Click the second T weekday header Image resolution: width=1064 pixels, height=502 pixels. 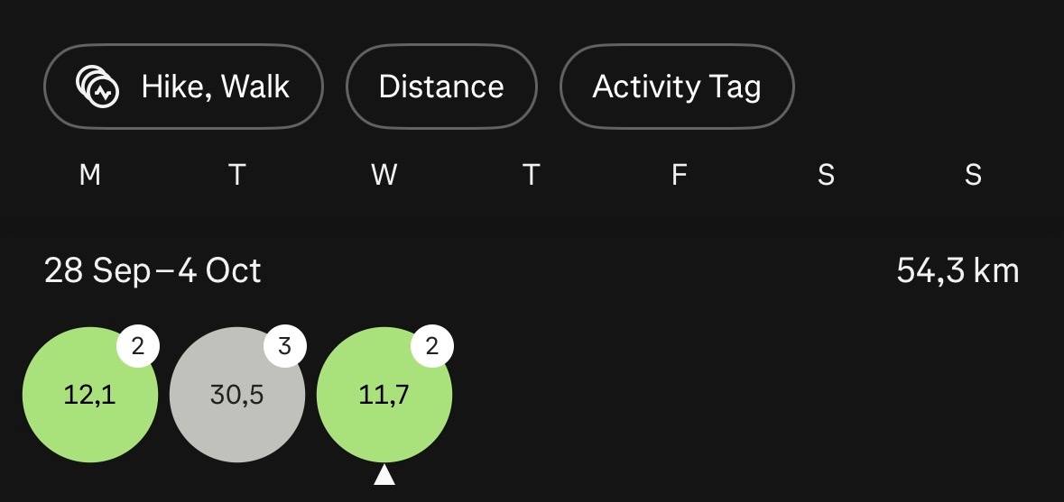pyautogui.click(x=532, y=176)
